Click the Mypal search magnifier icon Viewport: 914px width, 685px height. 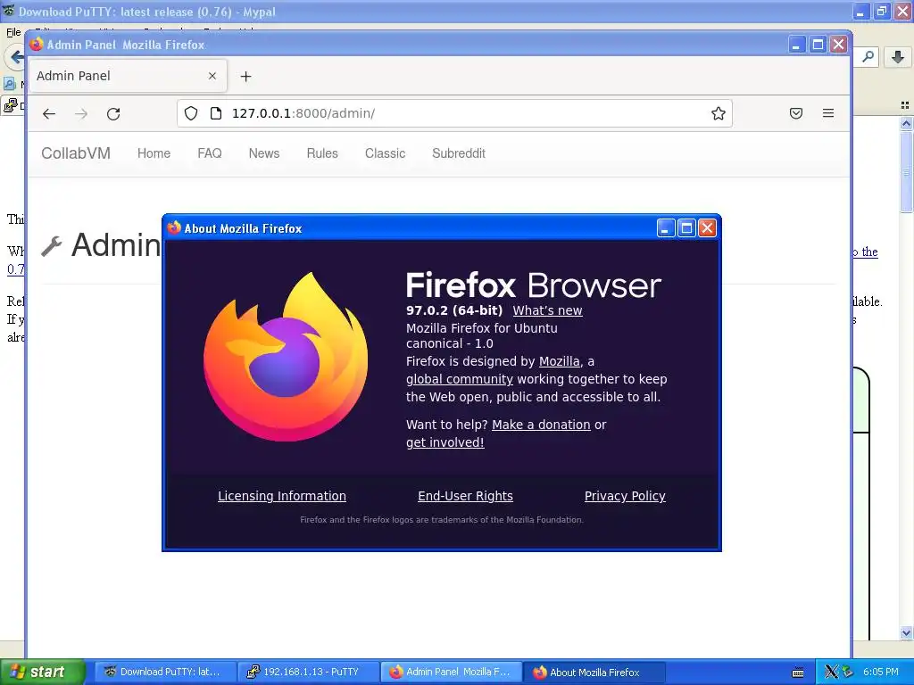[x=868, y=56]
